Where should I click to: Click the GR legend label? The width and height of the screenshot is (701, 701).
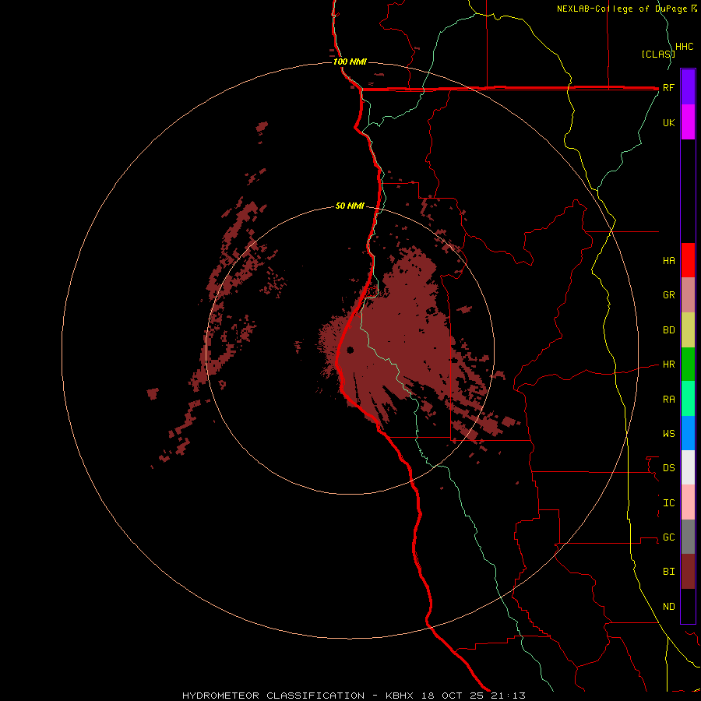click(x=668, y=295)
